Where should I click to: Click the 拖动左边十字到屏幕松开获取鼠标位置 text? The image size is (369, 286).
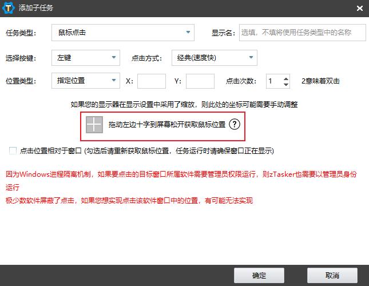167,125
